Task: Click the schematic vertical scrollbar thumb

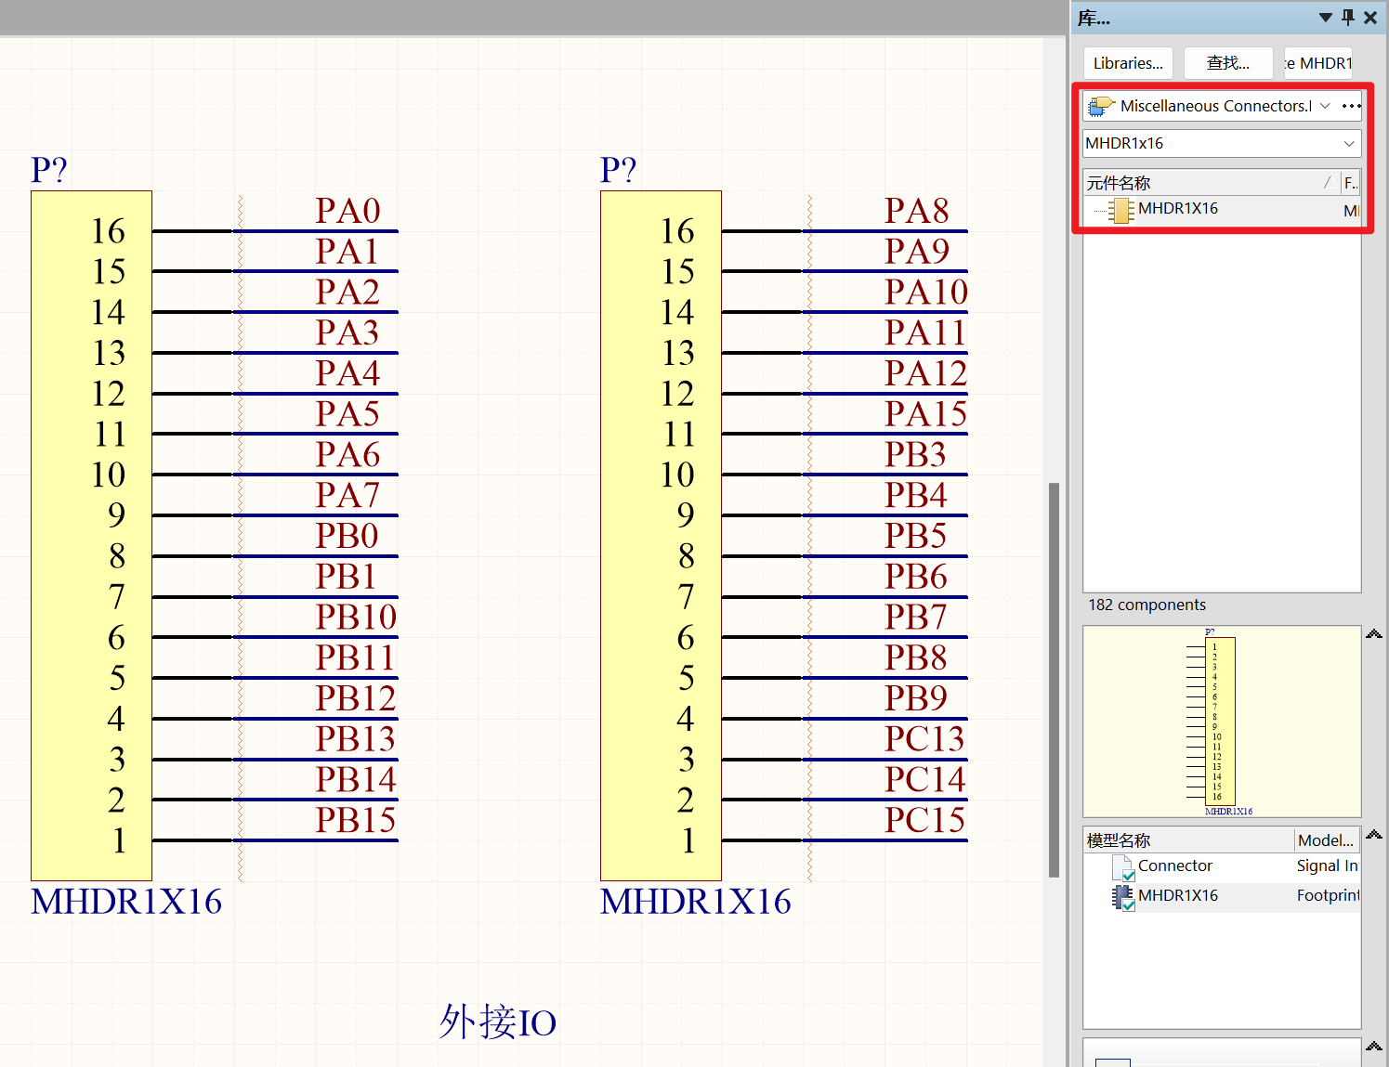Action: click(x=1054, y=680)
